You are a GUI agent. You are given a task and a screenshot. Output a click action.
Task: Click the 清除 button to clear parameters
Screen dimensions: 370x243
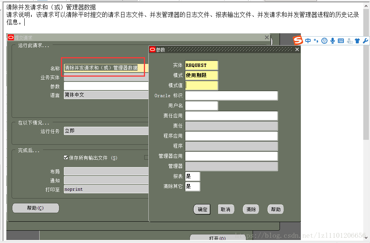pyautogui.click(x=251, y=209)
